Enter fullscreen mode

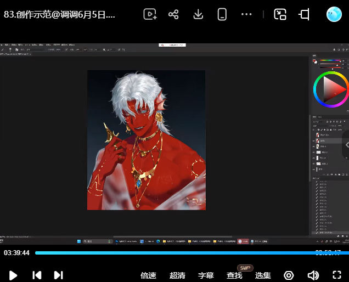(x=337, y=275)
